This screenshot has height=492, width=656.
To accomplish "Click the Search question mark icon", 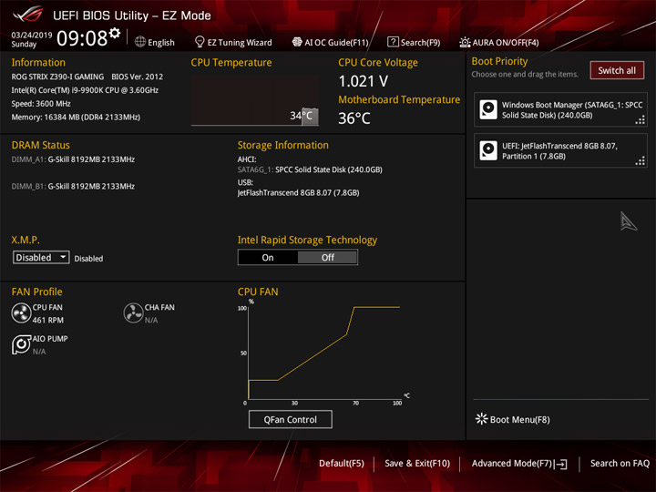I will point(393,42).
